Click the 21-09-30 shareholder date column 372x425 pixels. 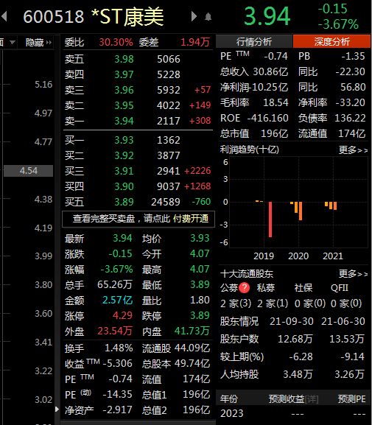[x=292, y=321]
